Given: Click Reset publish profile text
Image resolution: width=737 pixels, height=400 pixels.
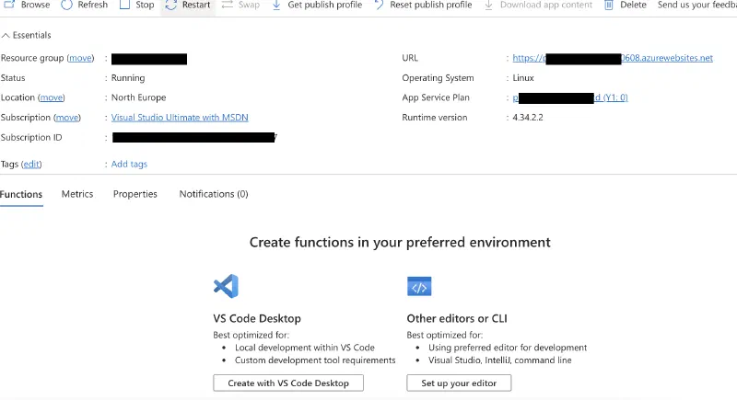Looking at the screenshot, I should (x=430, y=5).
